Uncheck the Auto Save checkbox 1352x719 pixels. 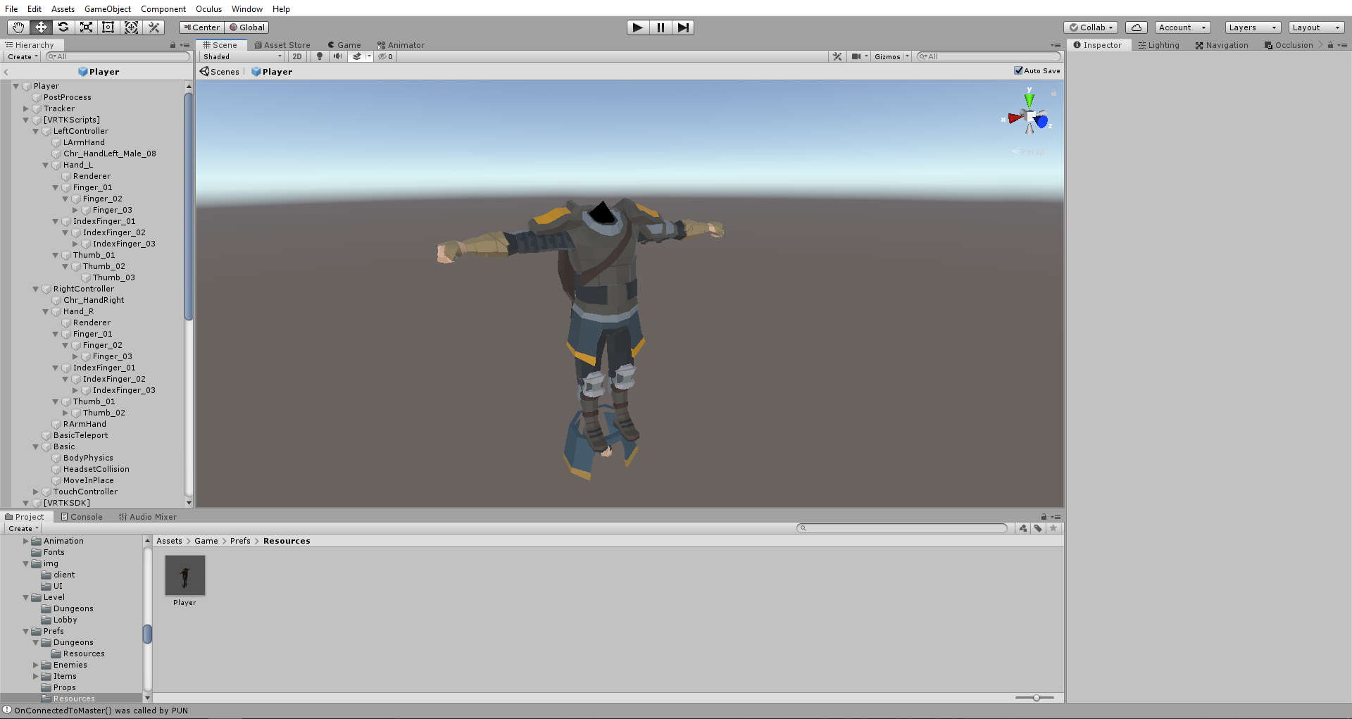[1018, 70]
